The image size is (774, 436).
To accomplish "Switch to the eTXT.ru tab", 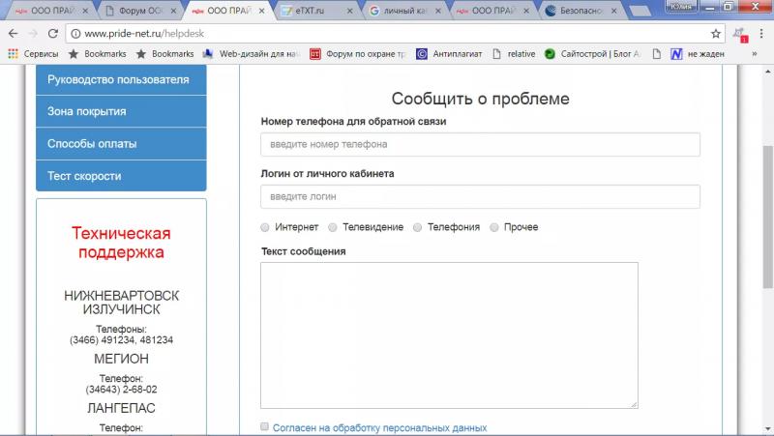I will pos(316,11).
